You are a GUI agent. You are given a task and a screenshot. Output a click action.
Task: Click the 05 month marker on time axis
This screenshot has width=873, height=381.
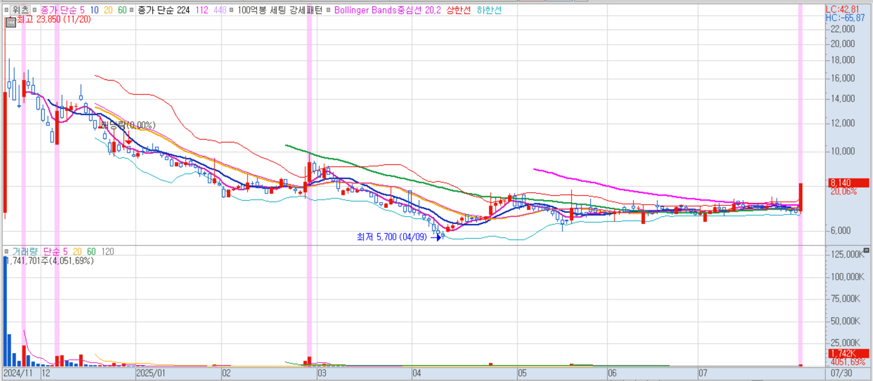522,373
